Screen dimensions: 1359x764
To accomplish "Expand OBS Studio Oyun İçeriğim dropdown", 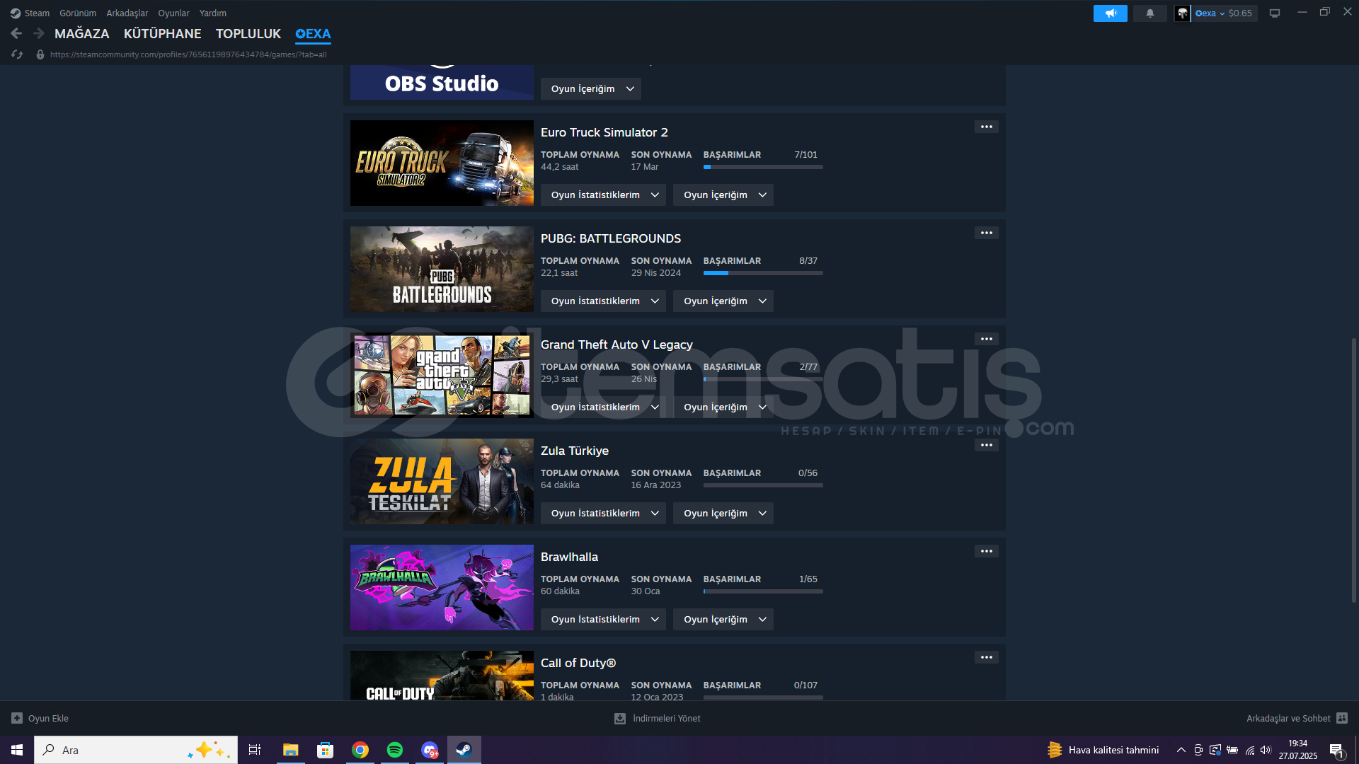I will [x=591, y=89].
